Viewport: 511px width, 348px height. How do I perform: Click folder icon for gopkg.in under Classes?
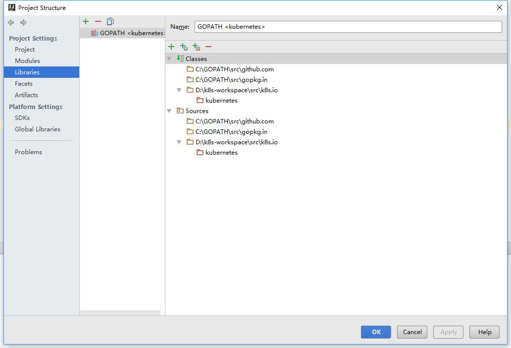190,80
